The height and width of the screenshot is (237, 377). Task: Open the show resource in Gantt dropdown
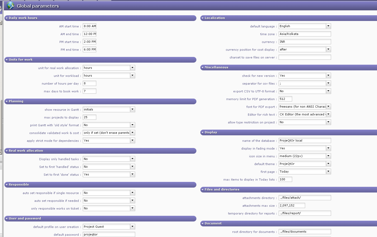[132, 109]
